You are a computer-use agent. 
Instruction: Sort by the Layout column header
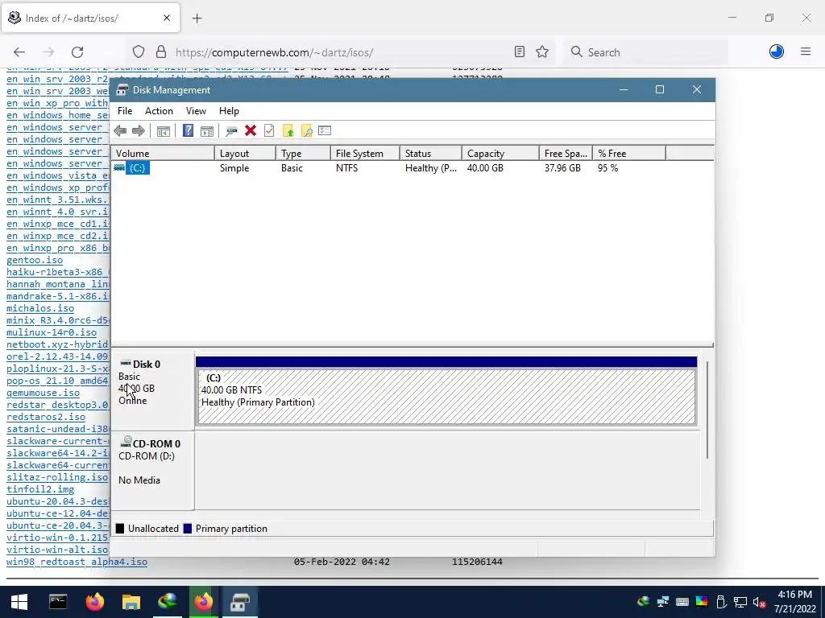point(245,154)
